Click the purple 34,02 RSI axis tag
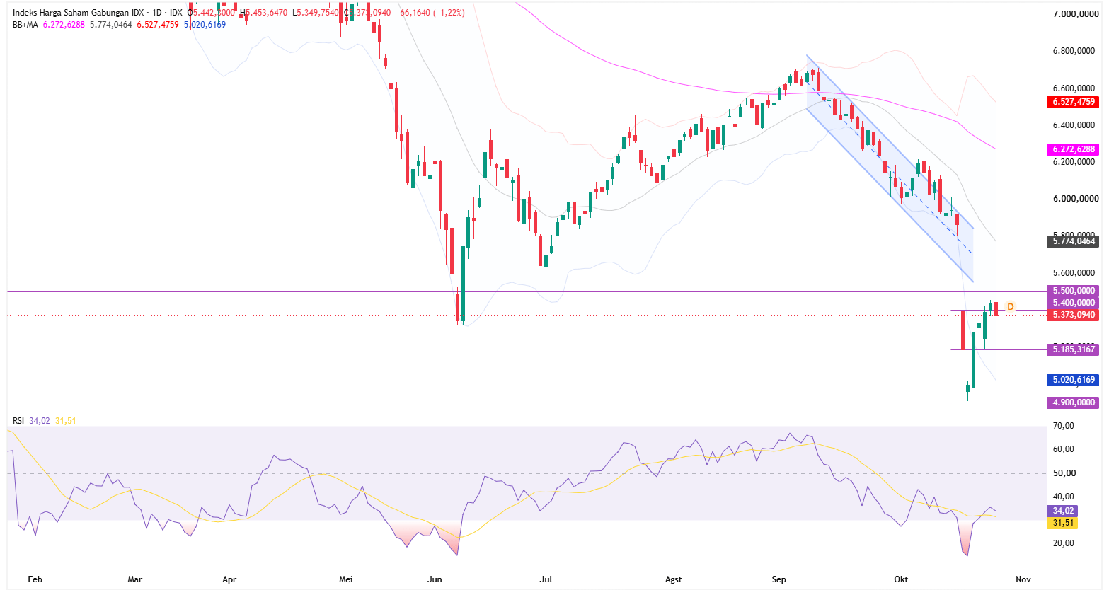 pos(1063,511)
